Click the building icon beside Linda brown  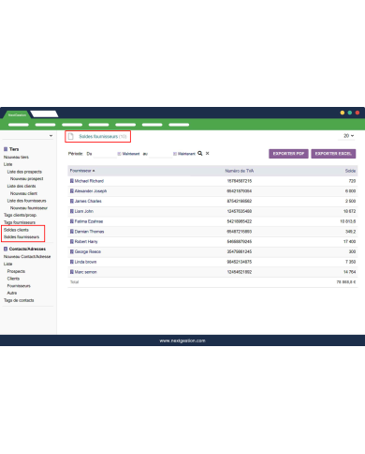(x=71, y=262)
